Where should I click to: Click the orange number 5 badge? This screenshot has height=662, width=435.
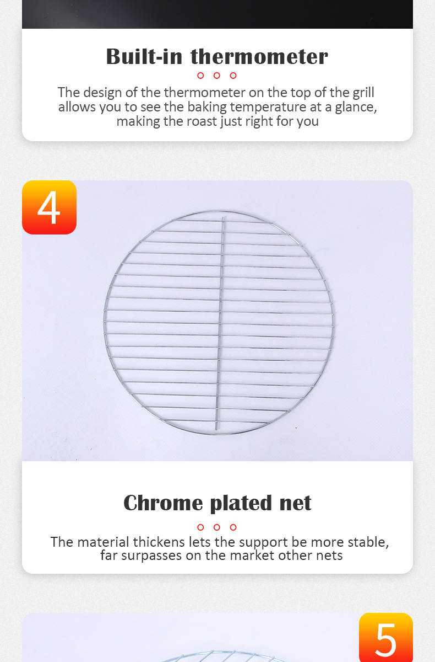(386, 637)
